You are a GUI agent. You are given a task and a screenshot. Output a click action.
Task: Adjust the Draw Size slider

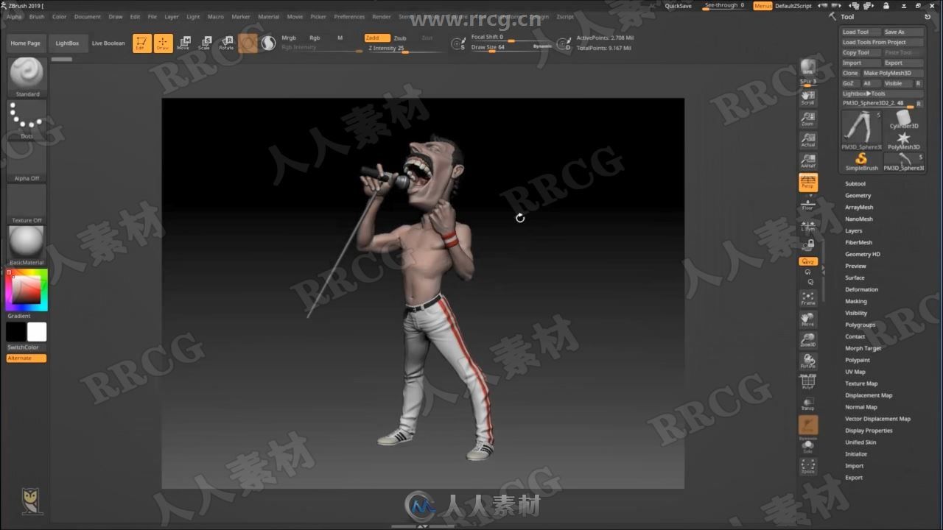pos(511,47)
